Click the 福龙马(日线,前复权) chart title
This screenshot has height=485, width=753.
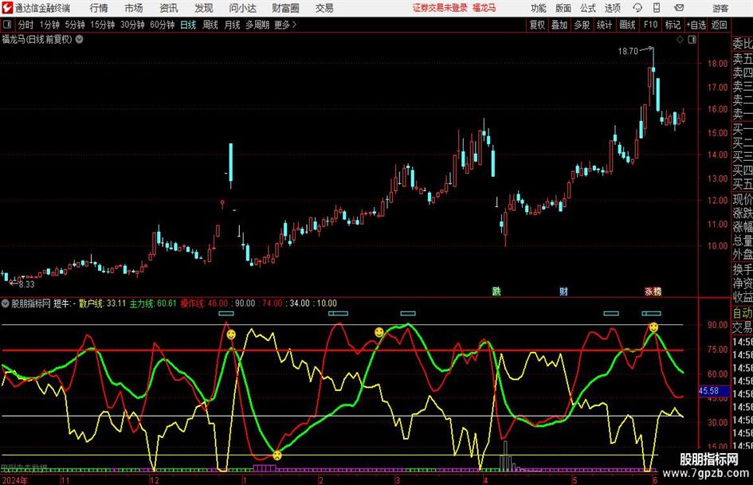37,39
